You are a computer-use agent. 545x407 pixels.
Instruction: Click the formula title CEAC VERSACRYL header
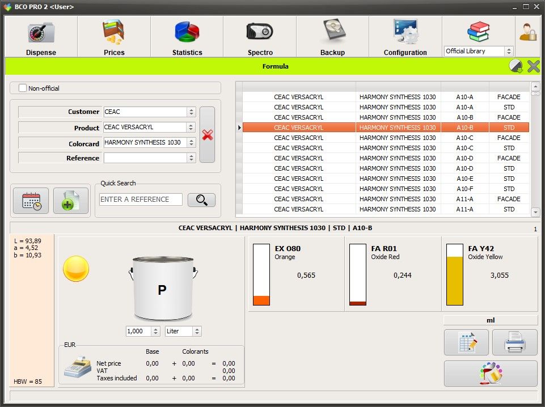[x=275, y=228]
